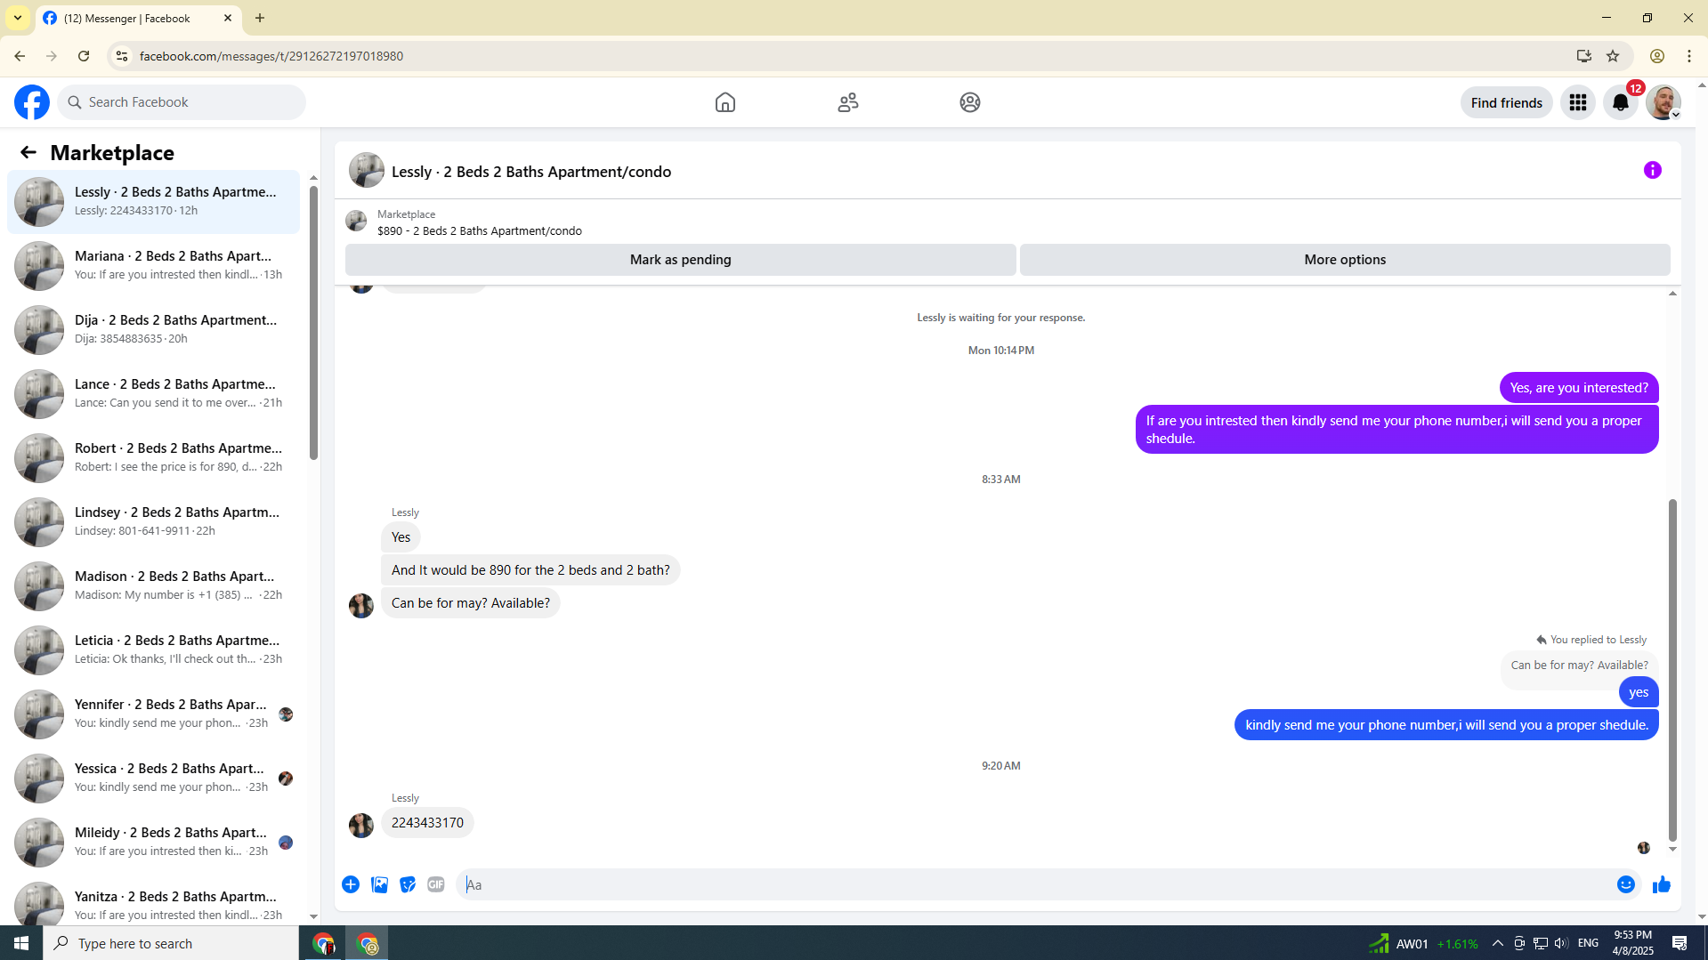Open notifications bell with 12 badge
1708x960 pixels.
tap(1621, 102)
